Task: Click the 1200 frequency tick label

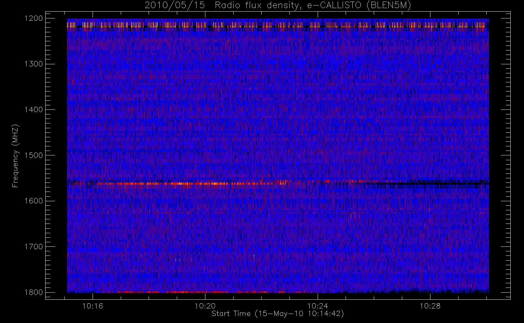Action: (x=34, y=18)
